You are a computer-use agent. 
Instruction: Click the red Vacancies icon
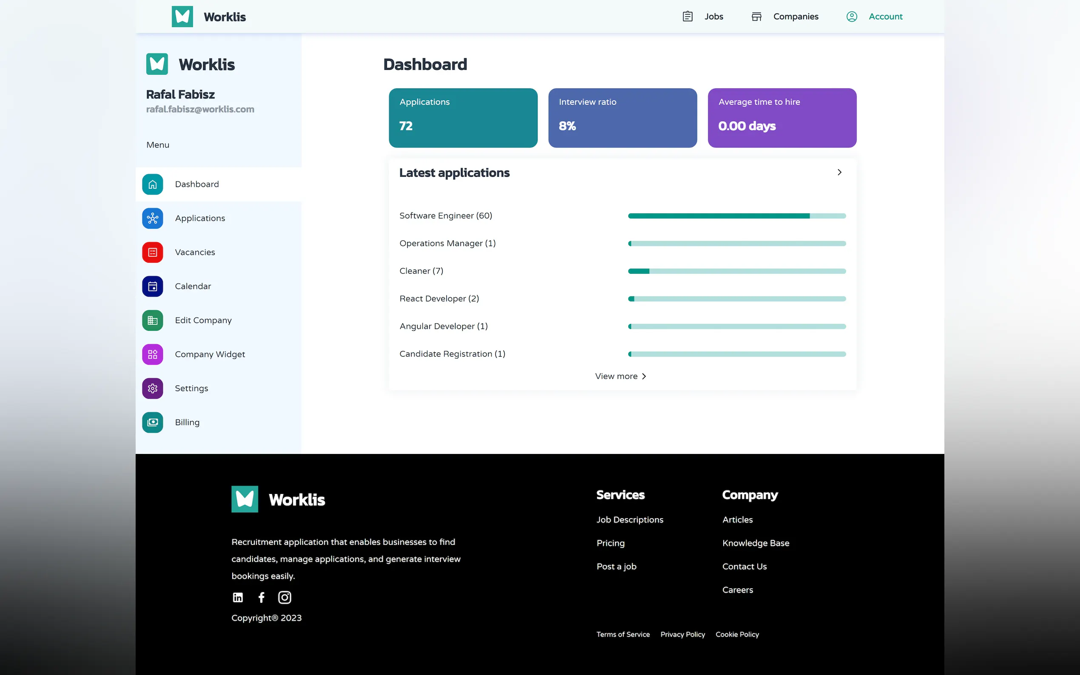(152, 252)
